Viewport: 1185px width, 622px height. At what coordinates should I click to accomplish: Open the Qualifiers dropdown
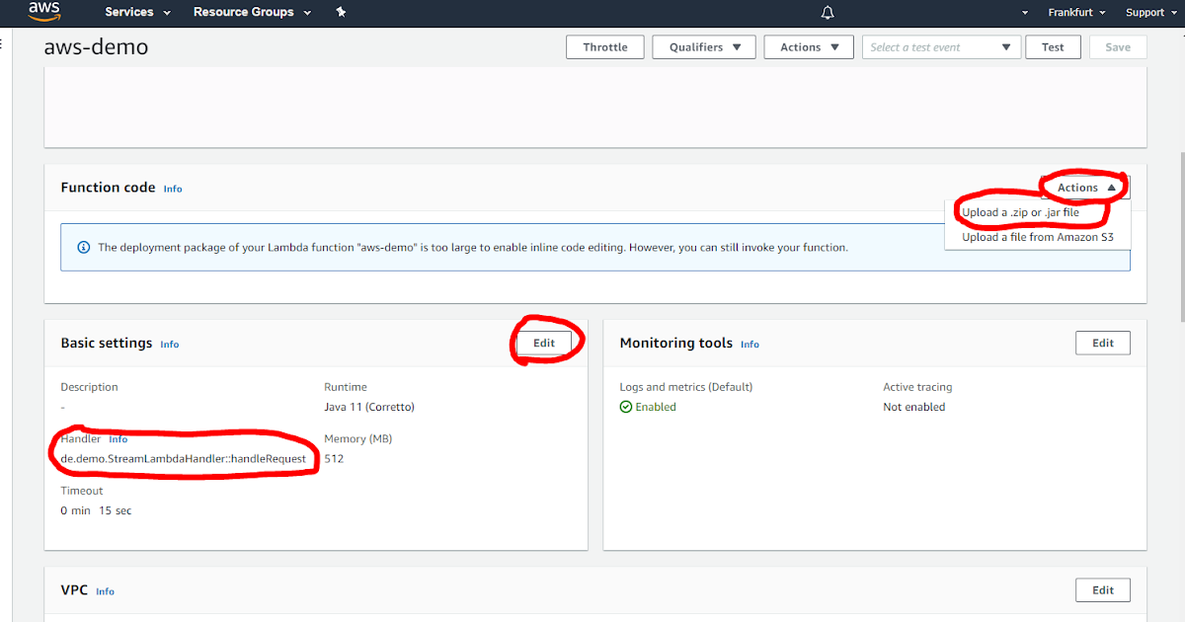click(703, 46)
